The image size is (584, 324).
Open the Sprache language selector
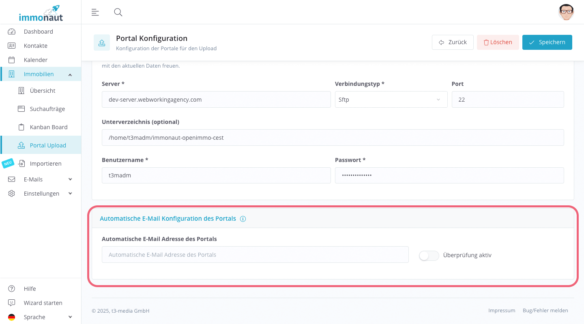coord(40,317)
